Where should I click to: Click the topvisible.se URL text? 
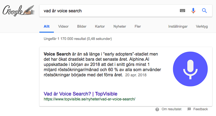(89, 99)
